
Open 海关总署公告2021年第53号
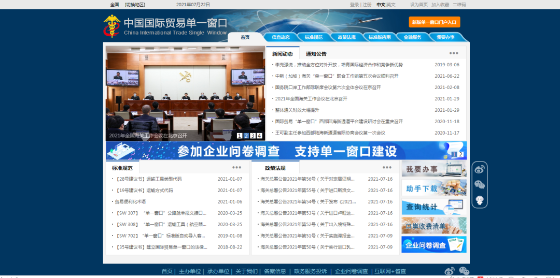pos(308,213)
